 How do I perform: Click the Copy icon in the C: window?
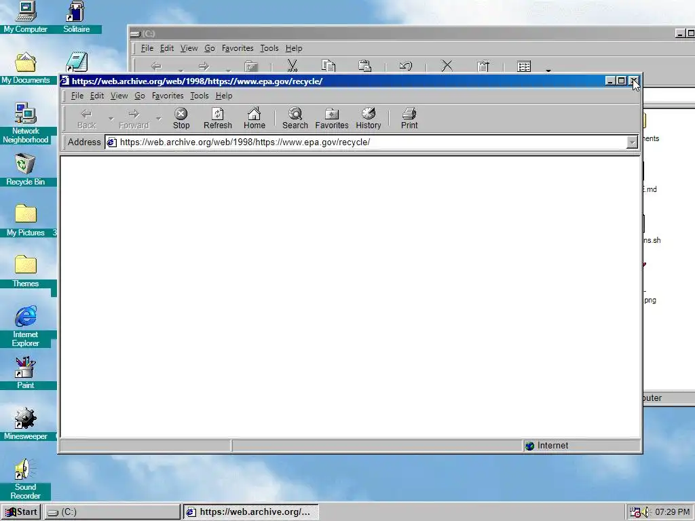pos(328,66)
